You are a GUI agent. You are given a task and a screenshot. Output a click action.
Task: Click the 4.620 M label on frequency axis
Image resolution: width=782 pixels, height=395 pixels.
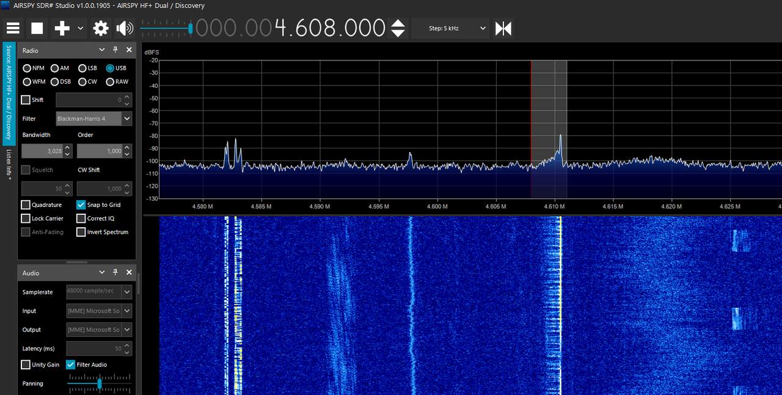(x=671, y=206)
